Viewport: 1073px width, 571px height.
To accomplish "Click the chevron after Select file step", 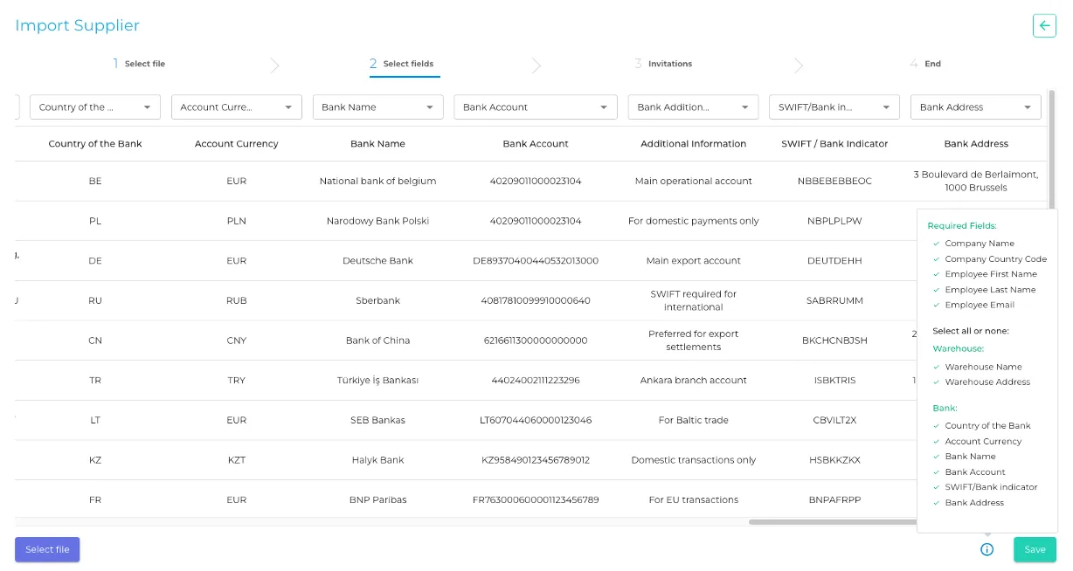I will [x=274, y=65].
